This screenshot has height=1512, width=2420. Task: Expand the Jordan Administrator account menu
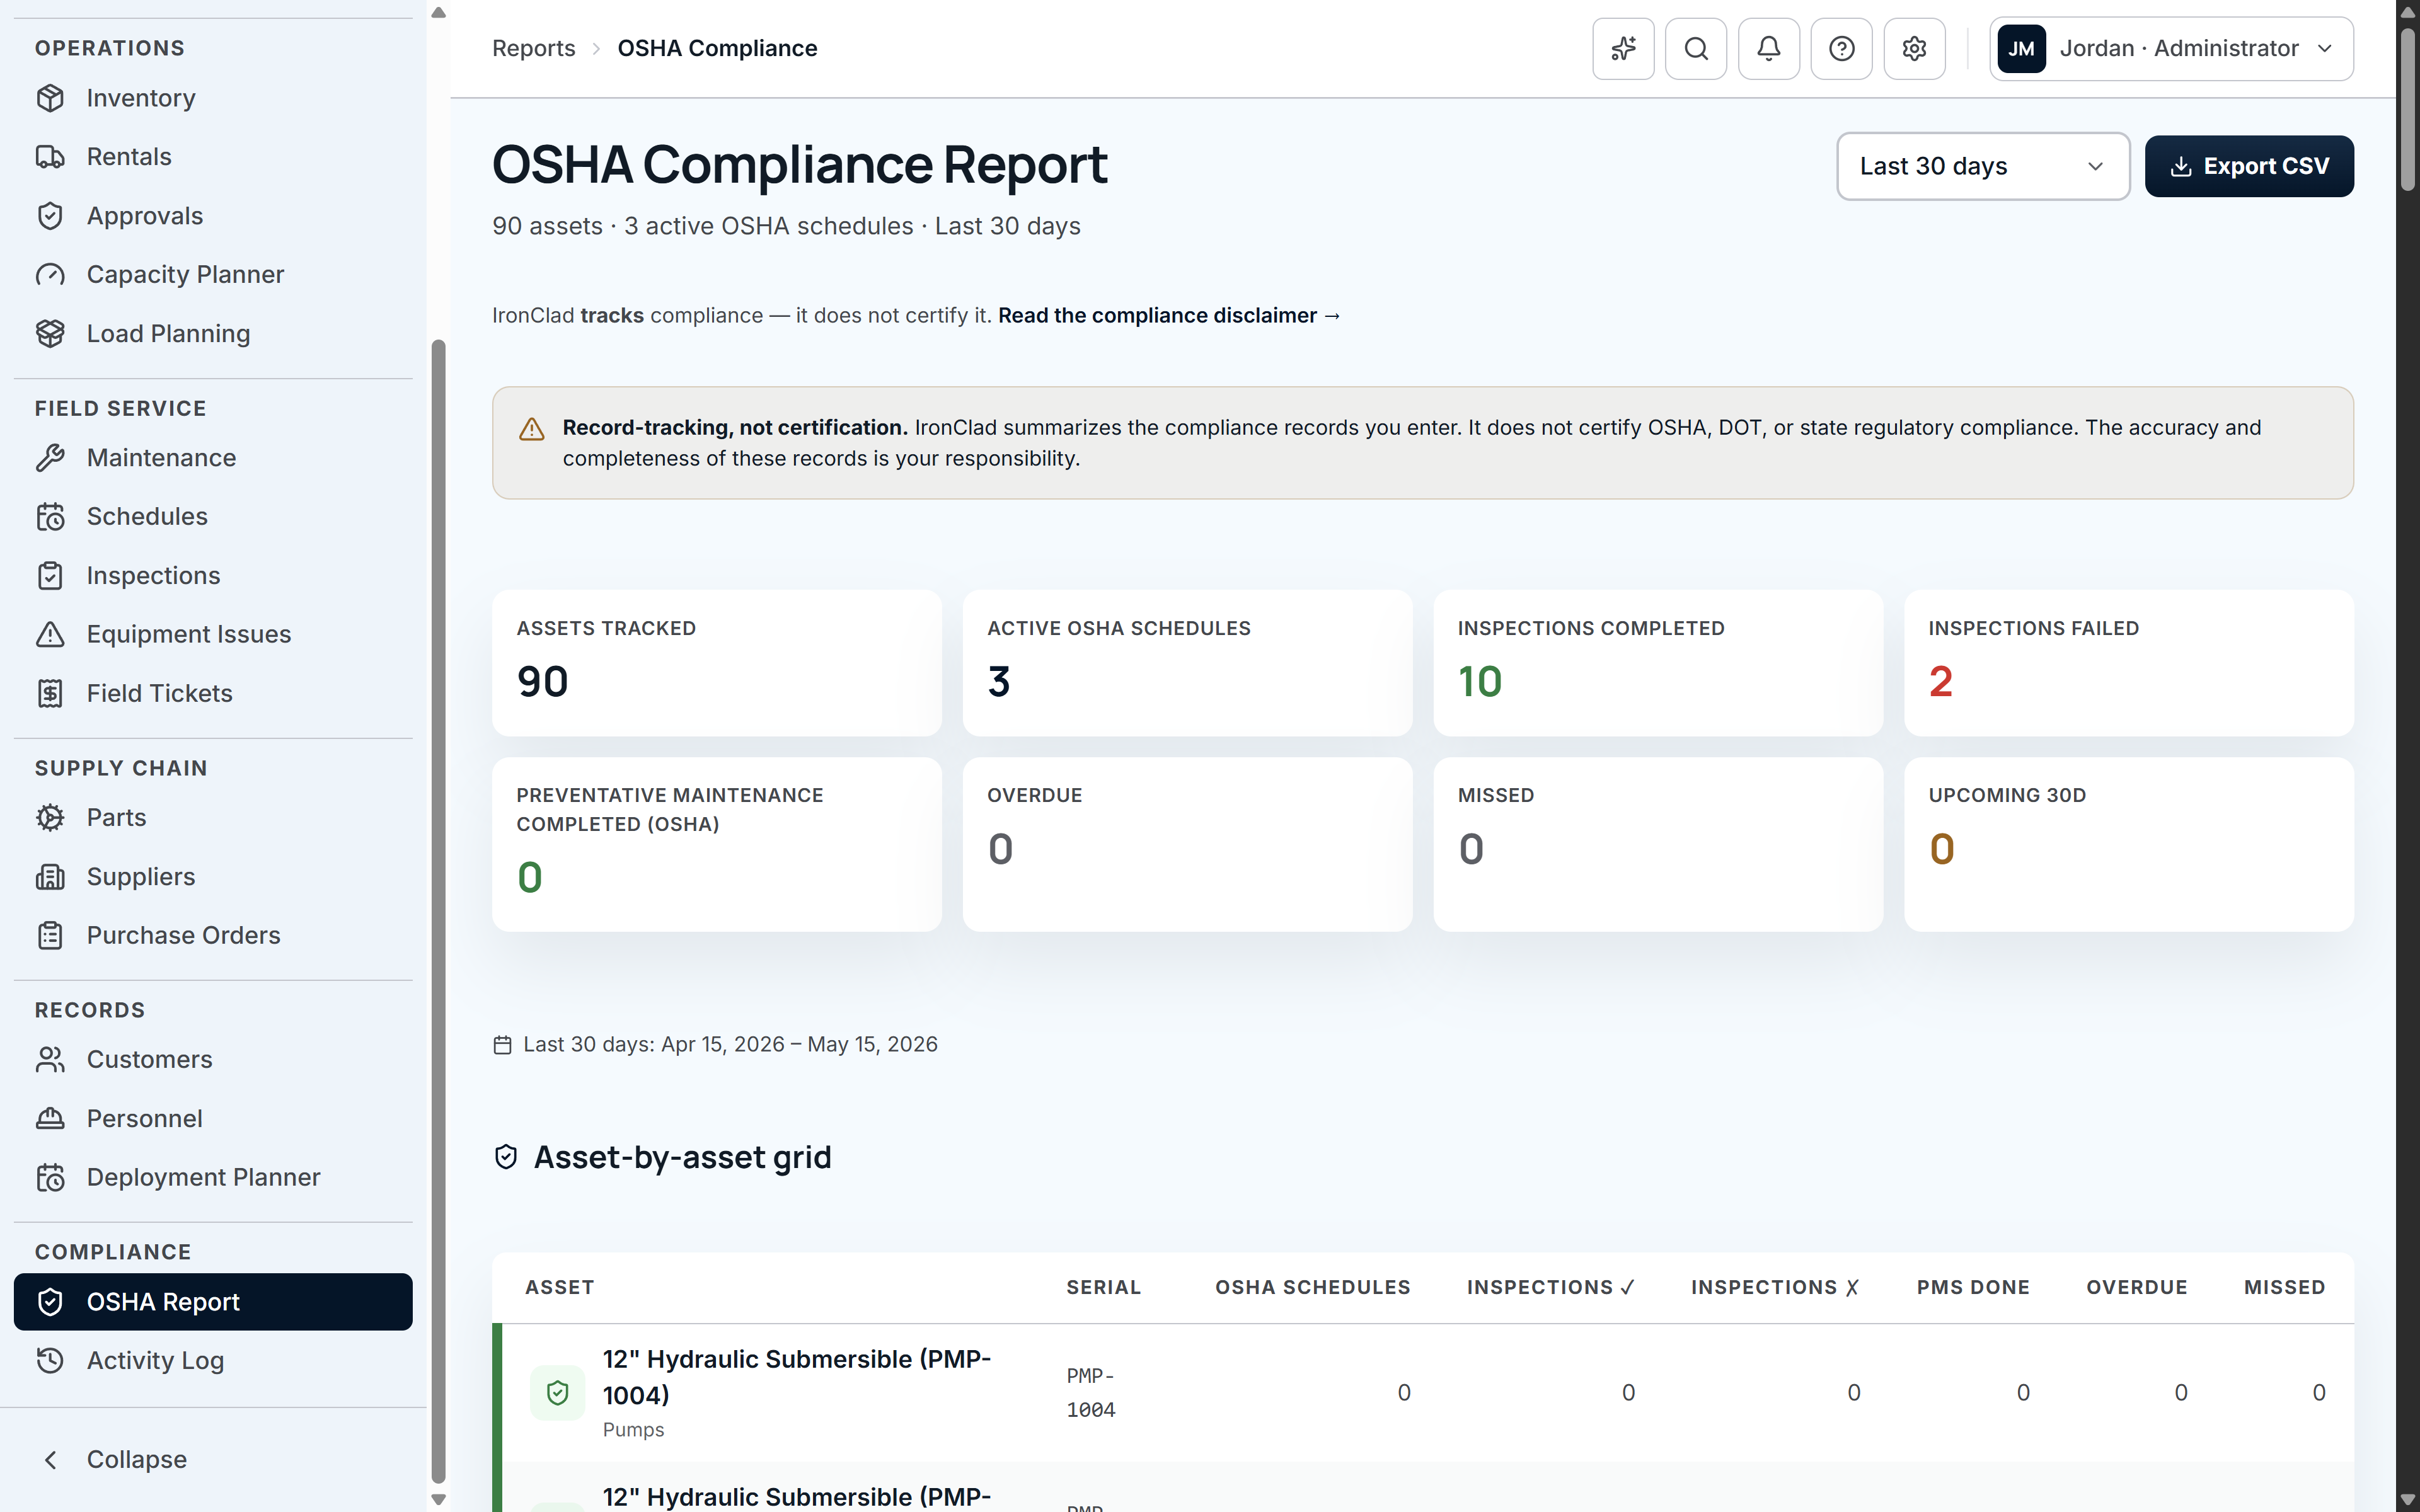coord(2171,48)
